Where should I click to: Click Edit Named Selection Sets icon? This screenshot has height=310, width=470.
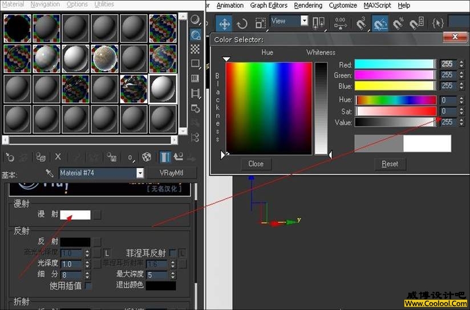pos(437,23)
